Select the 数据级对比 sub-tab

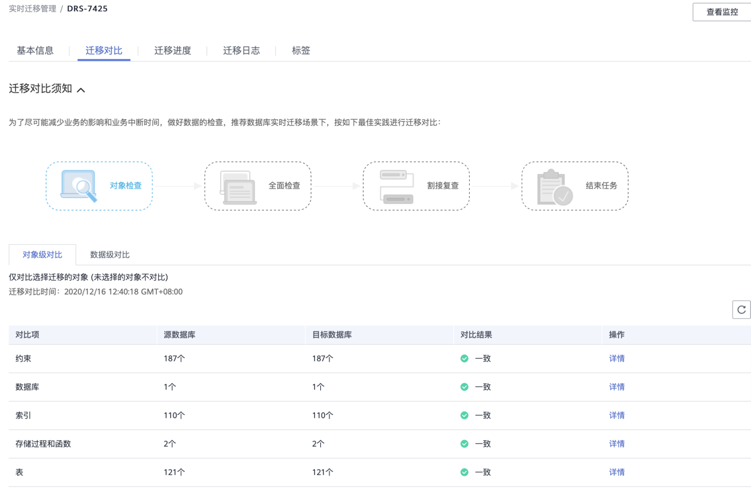(x=110, y=255)
